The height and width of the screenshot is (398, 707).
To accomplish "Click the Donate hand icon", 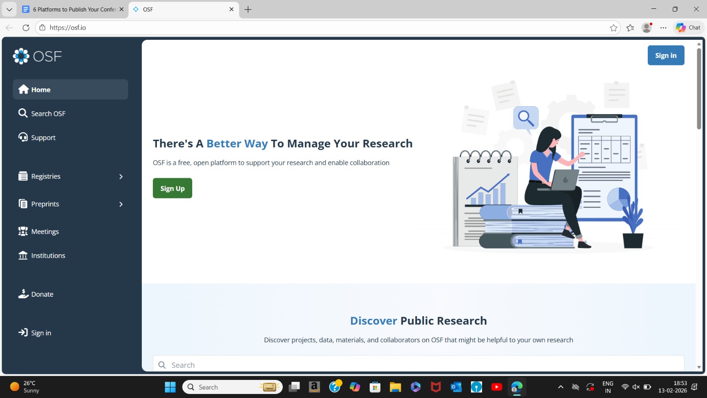I will [23, 294].
